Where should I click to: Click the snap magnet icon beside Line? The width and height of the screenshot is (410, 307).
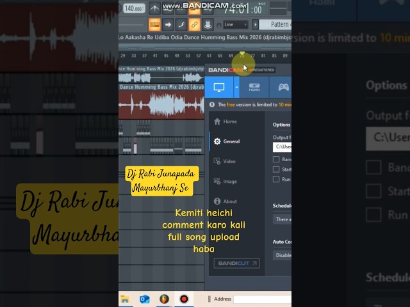pos(219,25)
